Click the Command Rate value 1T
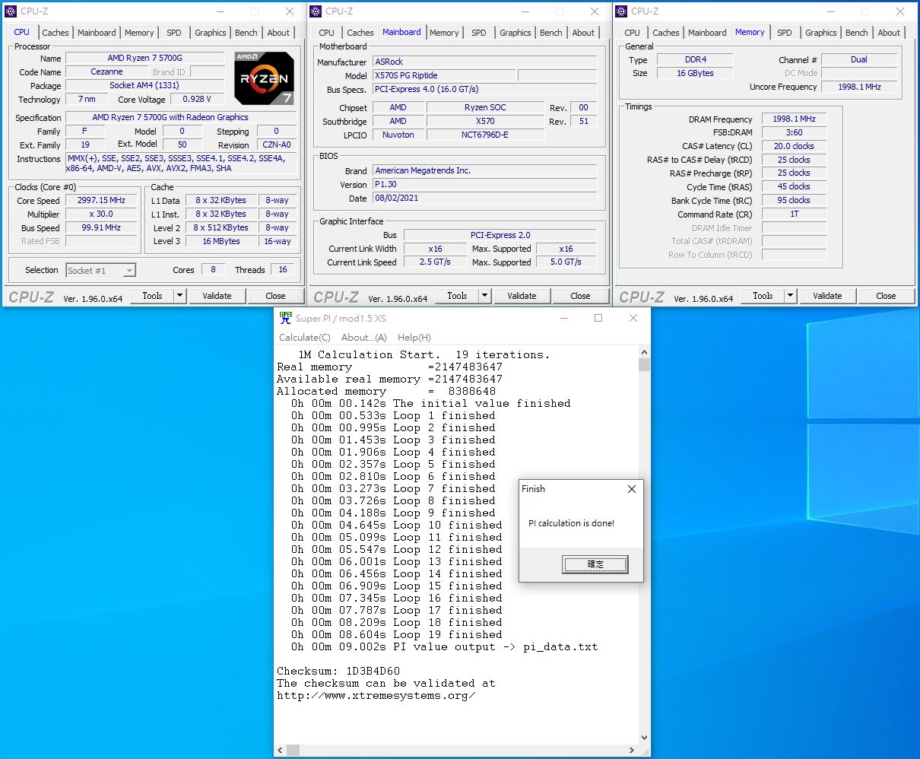 (794, 214)
